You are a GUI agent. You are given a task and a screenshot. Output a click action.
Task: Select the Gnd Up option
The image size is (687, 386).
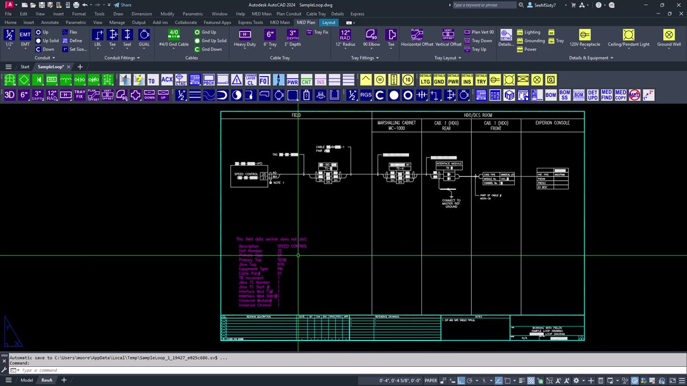coord(205,32)
